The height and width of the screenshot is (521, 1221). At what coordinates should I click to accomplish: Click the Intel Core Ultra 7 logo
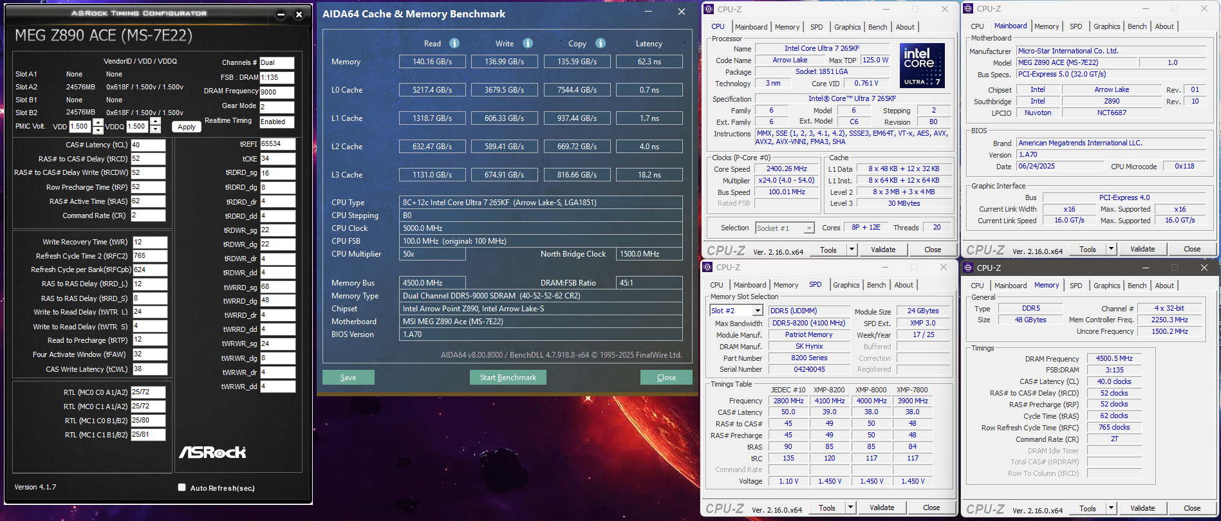(922, 65)
